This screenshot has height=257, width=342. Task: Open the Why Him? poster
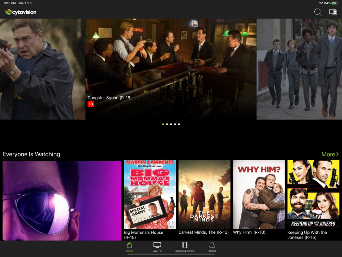pos(259,194)
